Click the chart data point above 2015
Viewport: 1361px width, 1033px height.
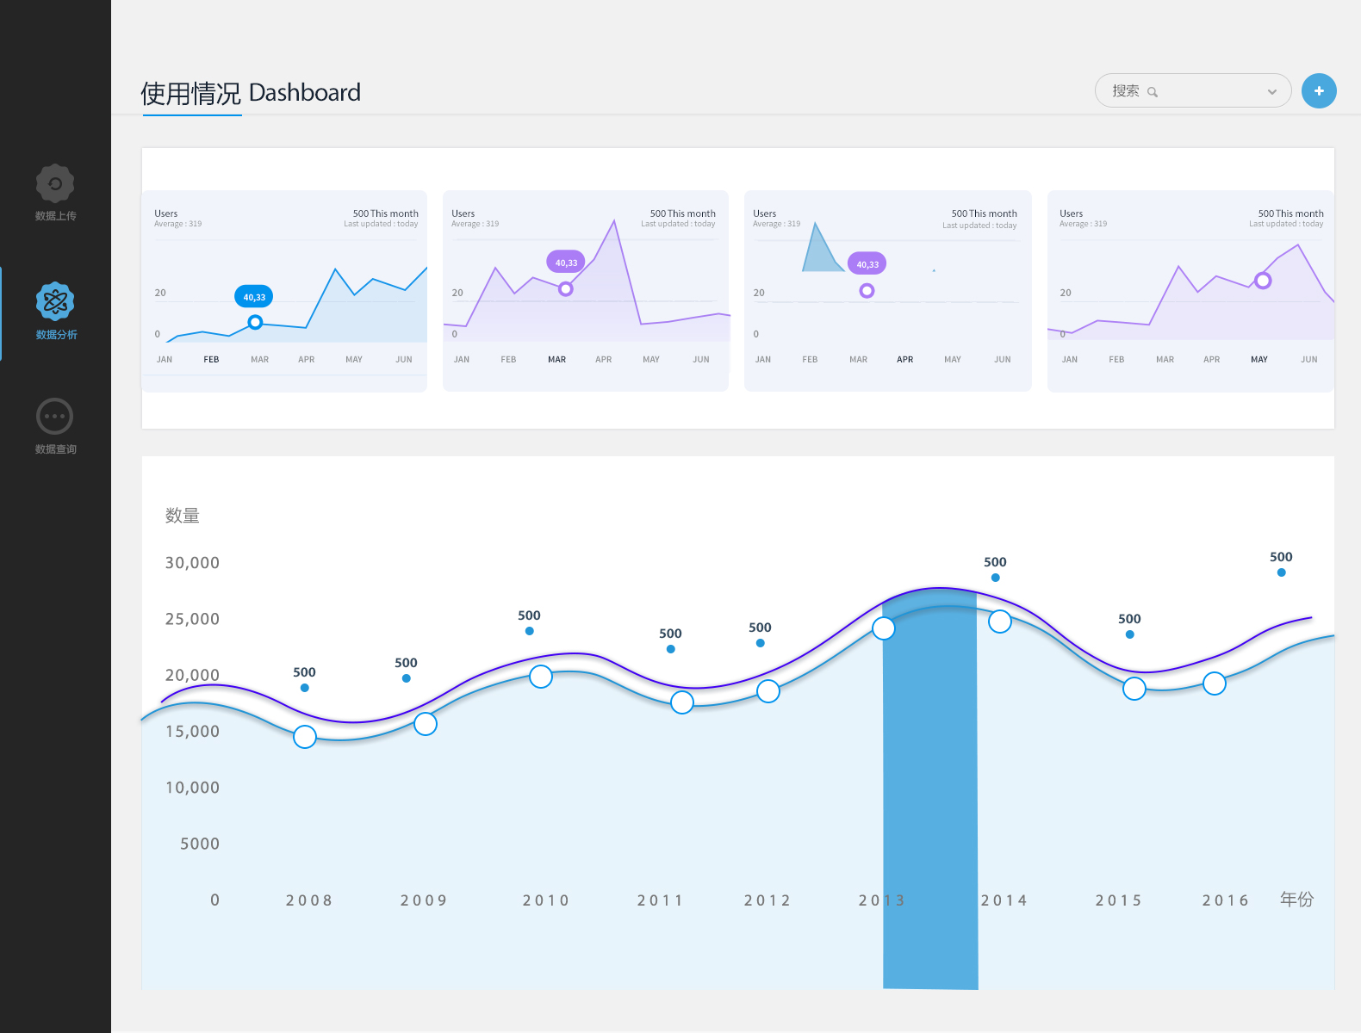coord(1134,689)
